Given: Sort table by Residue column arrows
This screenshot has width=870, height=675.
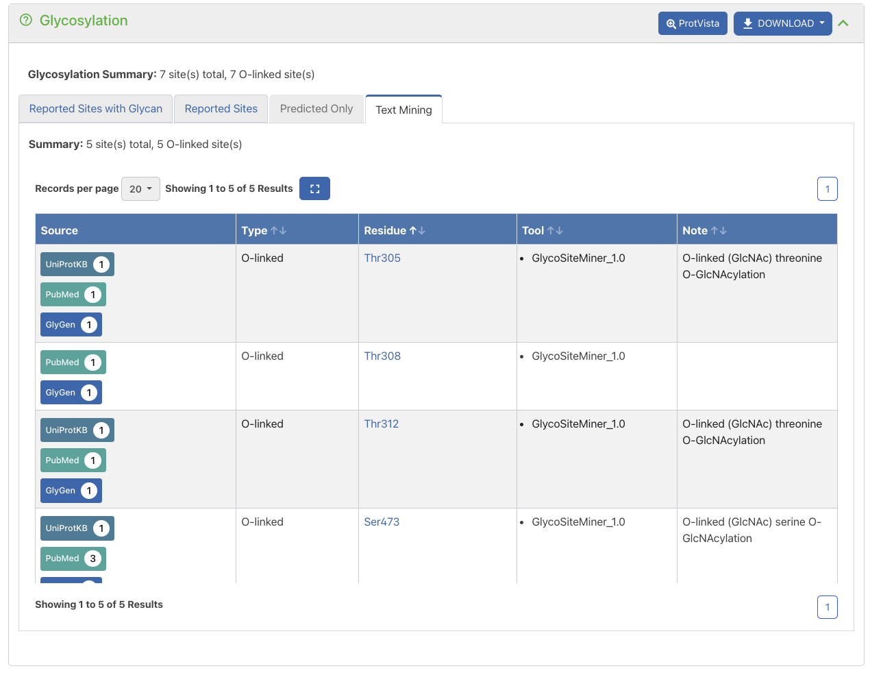Looking at the screenshot, I should (417, 231).
